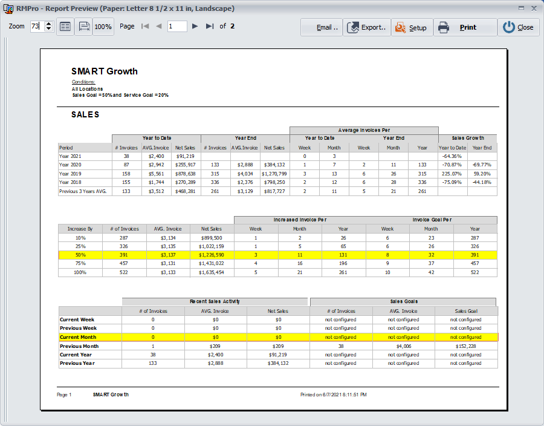Click the Close button in toolbar
Screen dimensions: 544x426
click(519, 27)
